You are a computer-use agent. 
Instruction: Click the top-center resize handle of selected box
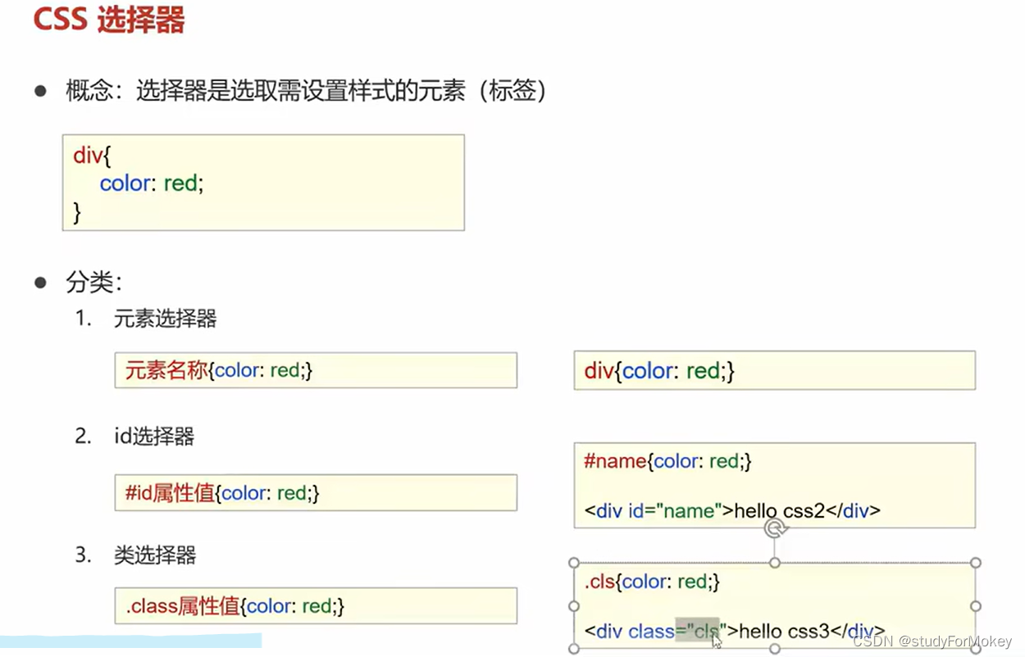click(x=775, y=562)
